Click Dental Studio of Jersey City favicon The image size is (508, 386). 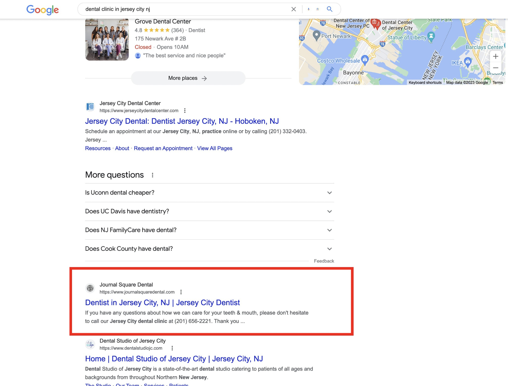pyautogui.click(x=90, y=344)
